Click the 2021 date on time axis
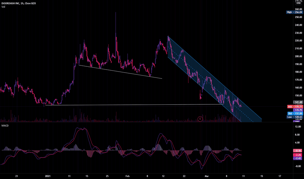Screen dimensions: 304x179 pos(48,176)
